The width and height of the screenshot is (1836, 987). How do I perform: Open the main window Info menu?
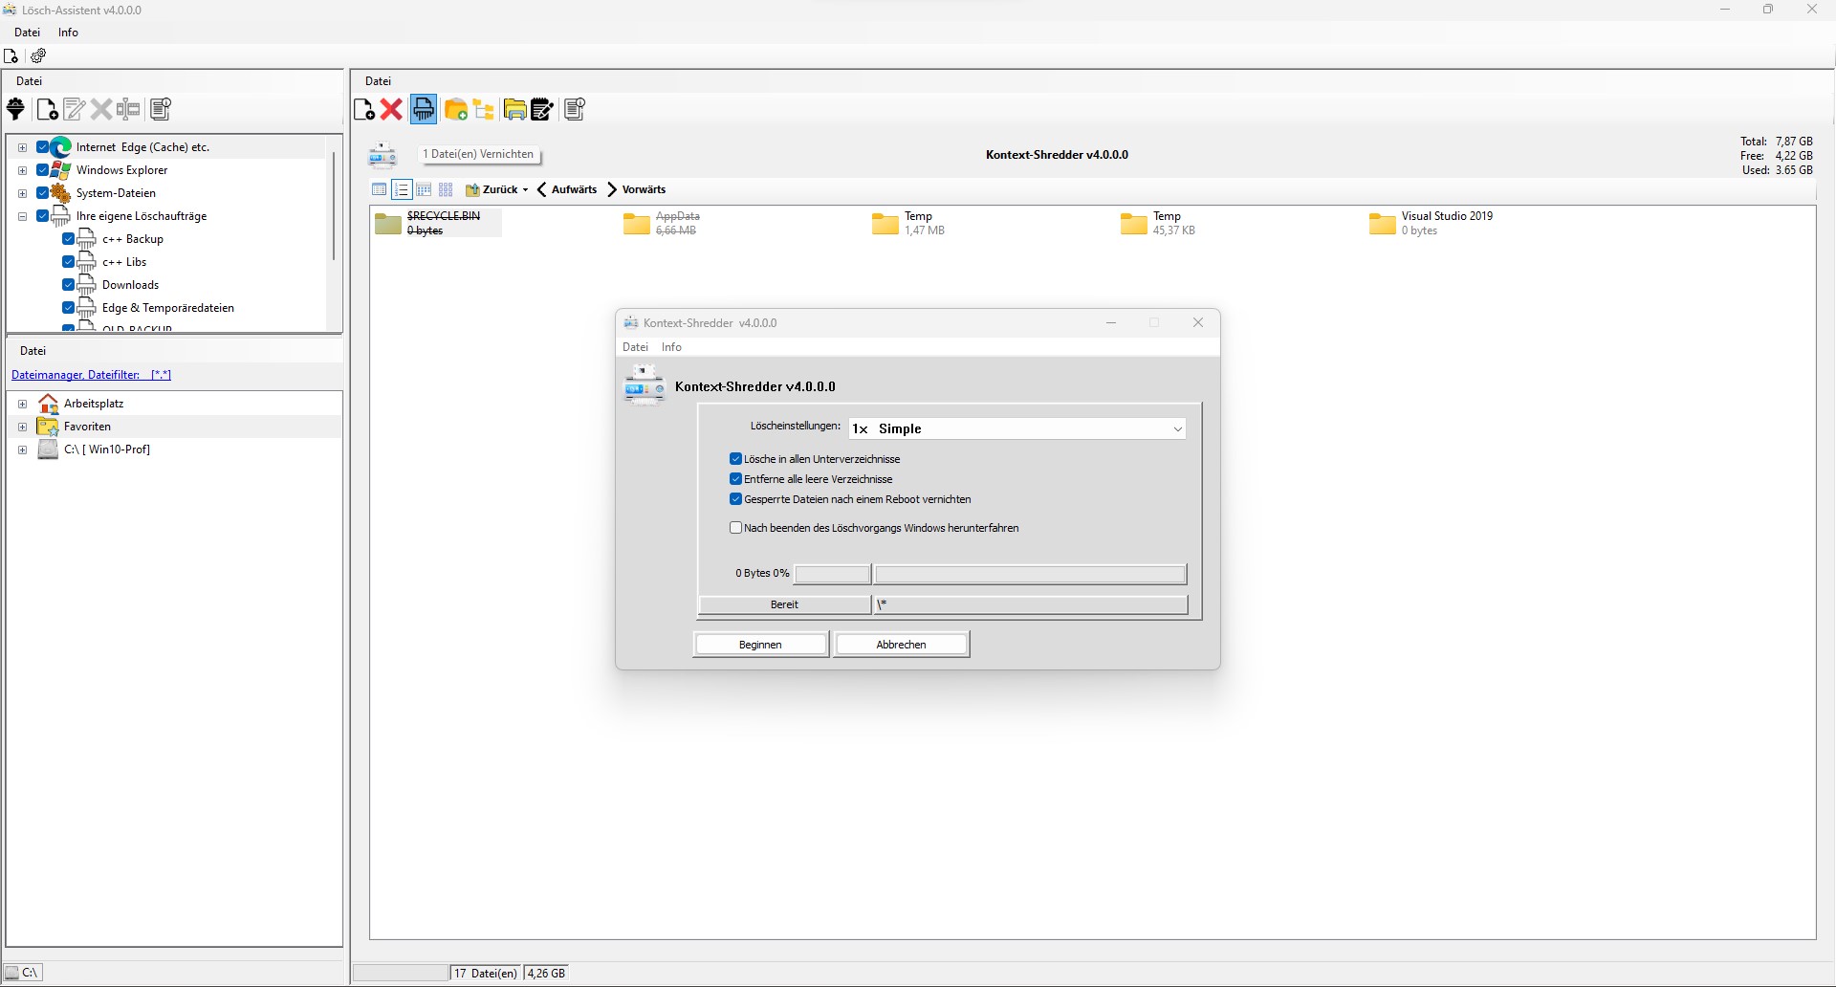tap(68, 33)
